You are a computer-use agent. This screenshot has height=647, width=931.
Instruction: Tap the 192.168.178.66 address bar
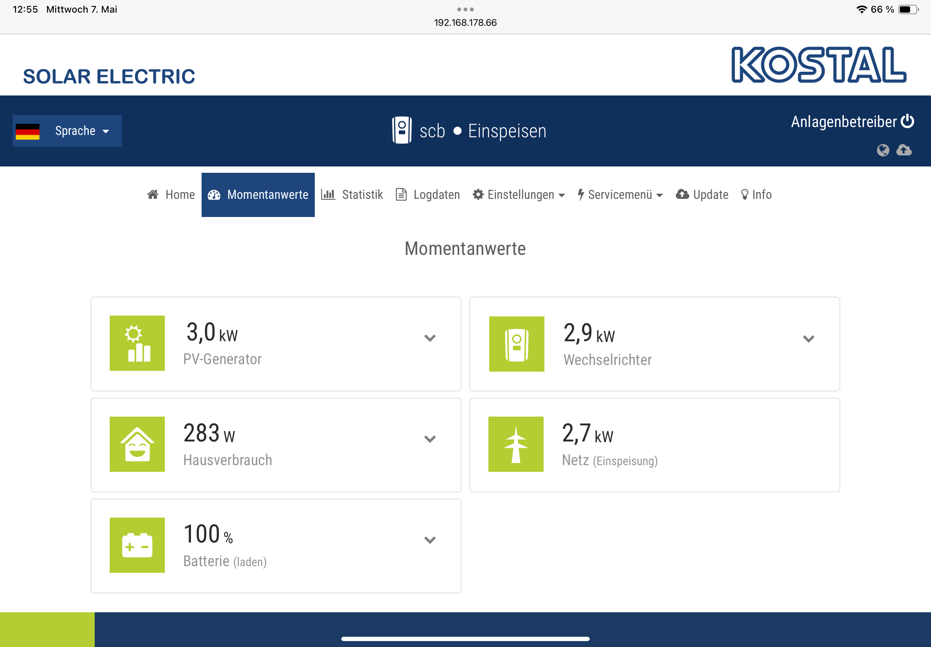tap(465, 23)
